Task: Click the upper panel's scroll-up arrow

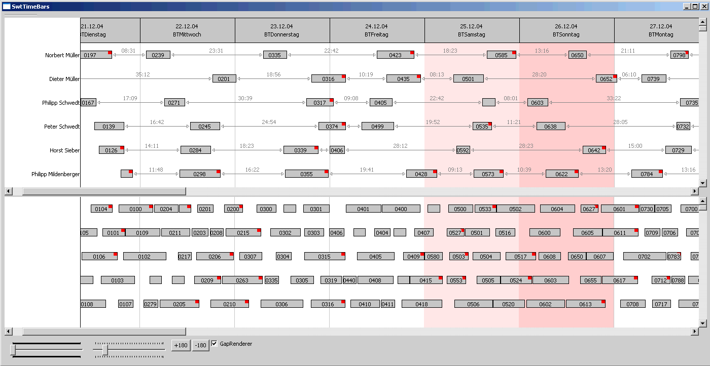Action: coord(702,22)
